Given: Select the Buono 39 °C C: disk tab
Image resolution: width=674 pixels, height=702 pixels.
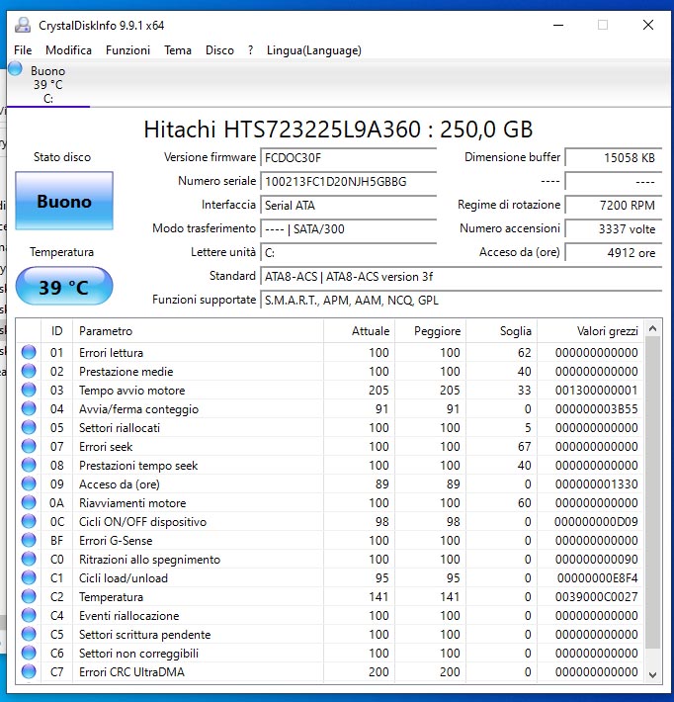Looking at the screenshot, I should [x=47, y=85].
